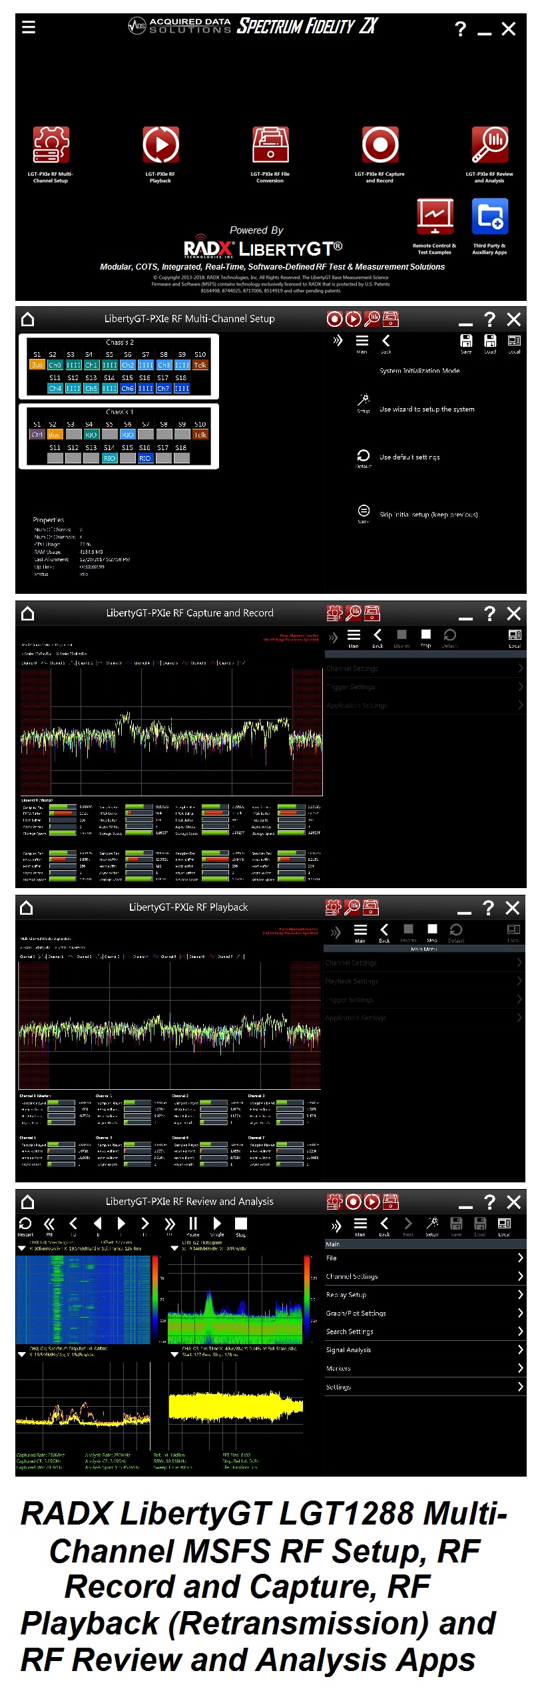Image resolution: width=546 pixels, height=1691 pixels.
Task: Restart replay in Review and Analysis
Action: point(25,1226)
